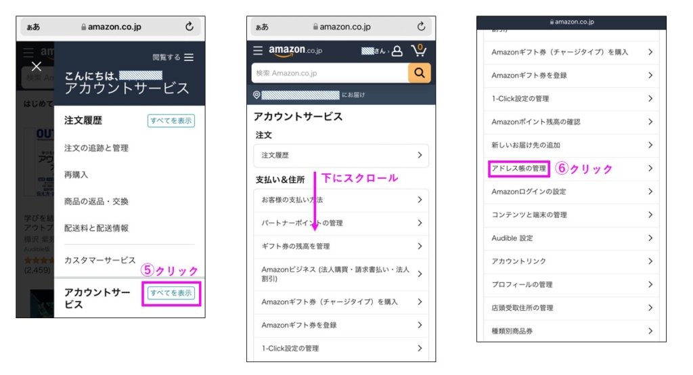The image size is (693, 375).
Task: Click すべてを表示 beside アカウントサービス
Action: coord(171,293)
